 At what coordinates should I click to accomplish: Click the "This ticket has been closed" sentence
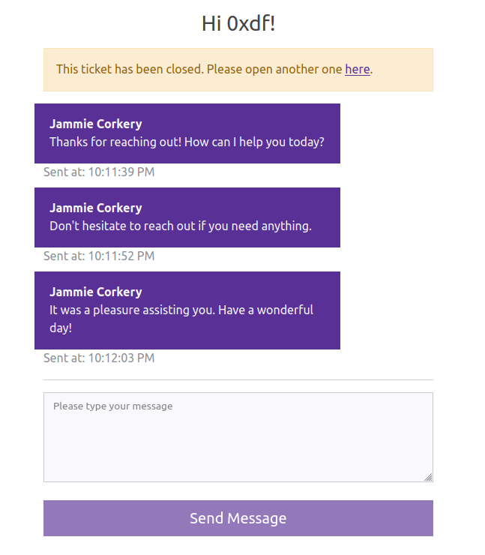130,69
